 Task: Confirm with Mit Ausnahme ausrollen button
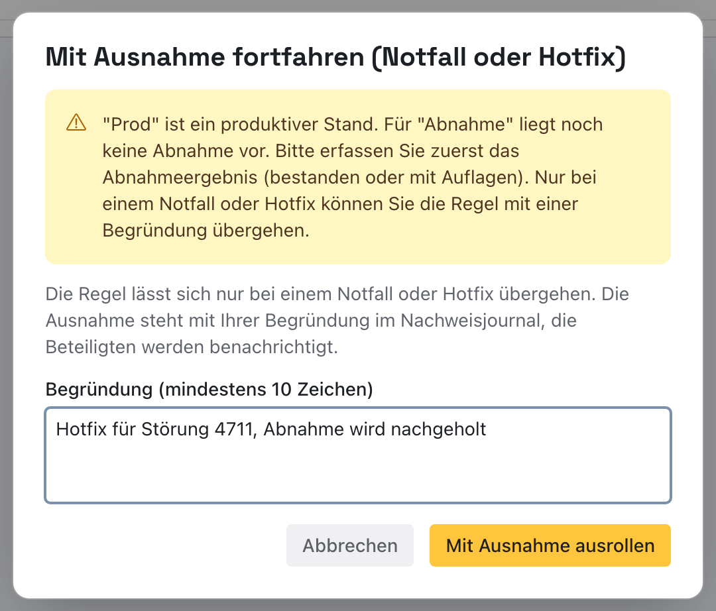[x=550, y=545]
